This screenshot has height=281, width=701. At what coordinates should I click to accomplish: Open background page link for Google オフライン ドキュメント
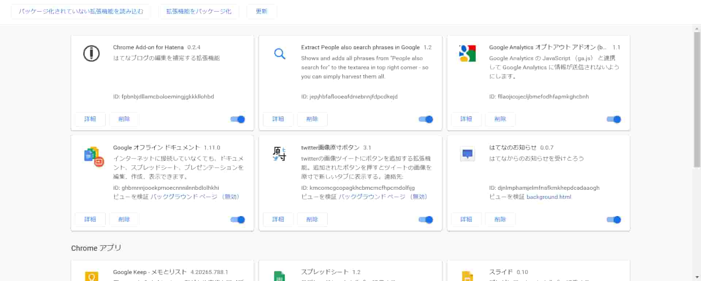195,197
